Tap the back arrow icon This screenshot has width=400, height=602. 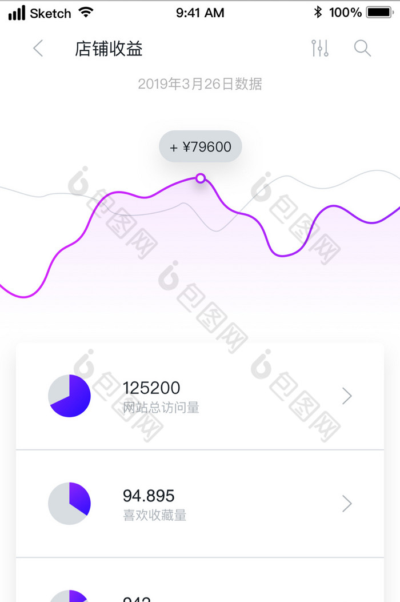38,49
